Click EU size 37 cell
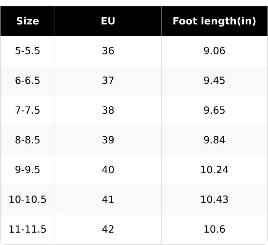 (x=108, y=81)
